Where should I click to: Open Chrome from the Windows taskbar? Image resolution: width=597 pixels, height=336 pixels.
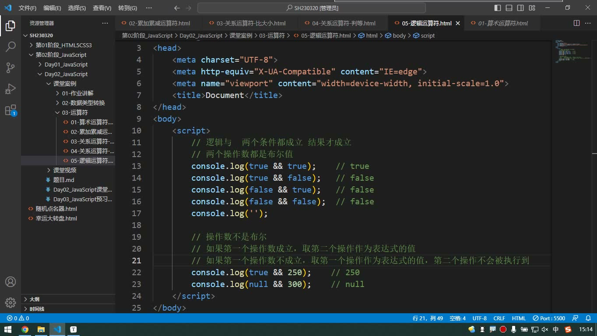click(x=25, y=329)
